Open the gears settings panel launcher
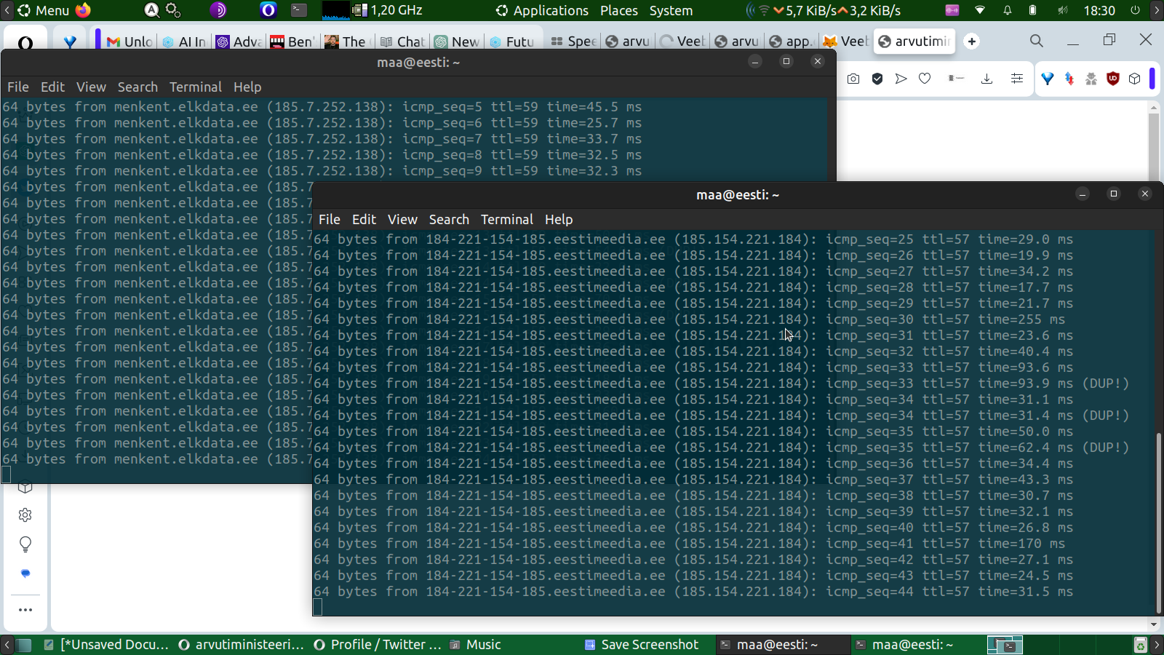 pos(173,10)
